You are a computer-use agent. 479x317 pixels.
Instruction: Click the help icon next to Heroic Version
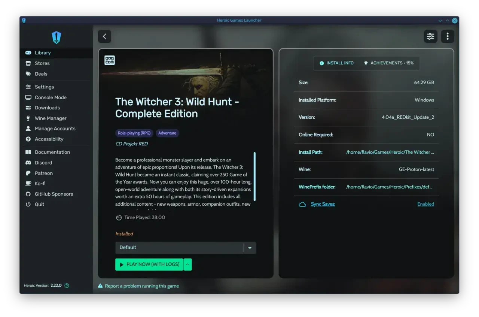pos(67,286)
